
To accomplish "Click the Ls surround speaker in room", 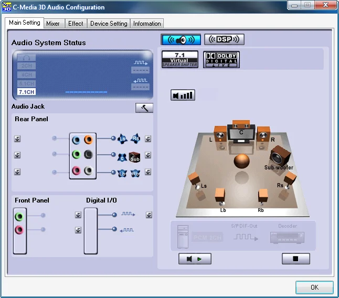I will pos(195,180).
